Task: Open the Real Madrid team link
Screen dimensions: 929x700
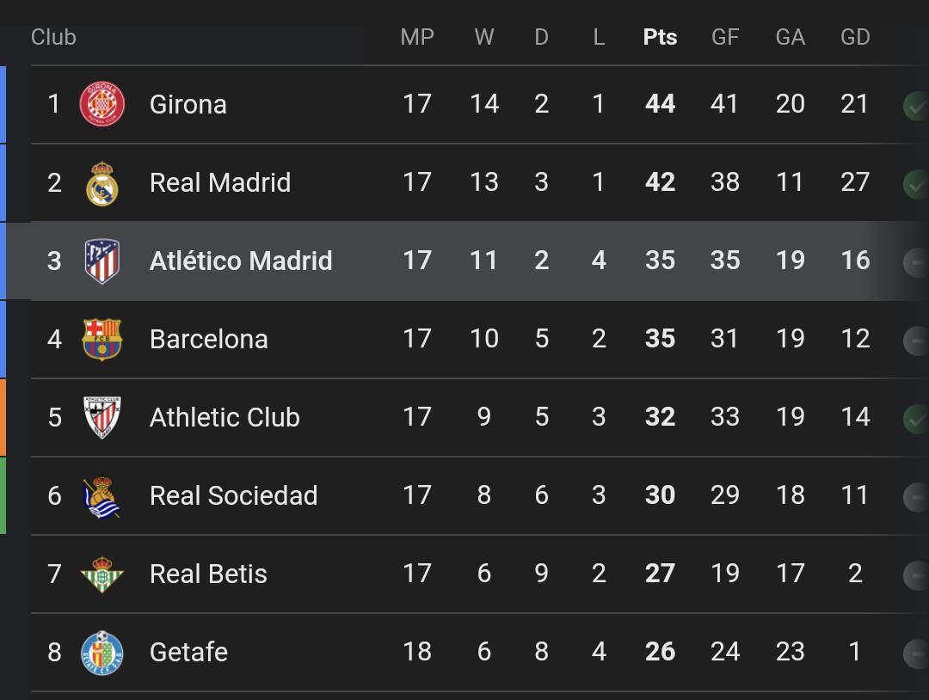Action: [220, 182]
